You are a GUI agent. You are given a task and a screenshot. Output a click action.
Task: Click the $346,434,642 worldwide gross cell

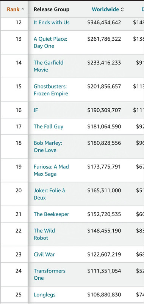pyautogui.click(x=104, y=22)
